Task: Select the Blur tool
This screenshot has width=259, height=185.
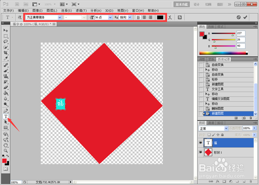Action: coord(6,98)
